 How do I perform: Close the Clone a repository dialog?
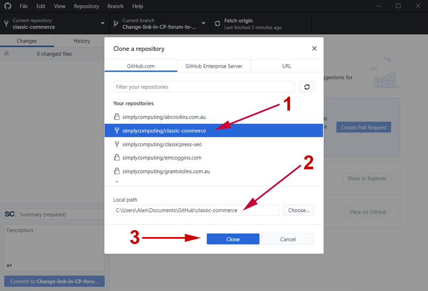tap(314, 49)
